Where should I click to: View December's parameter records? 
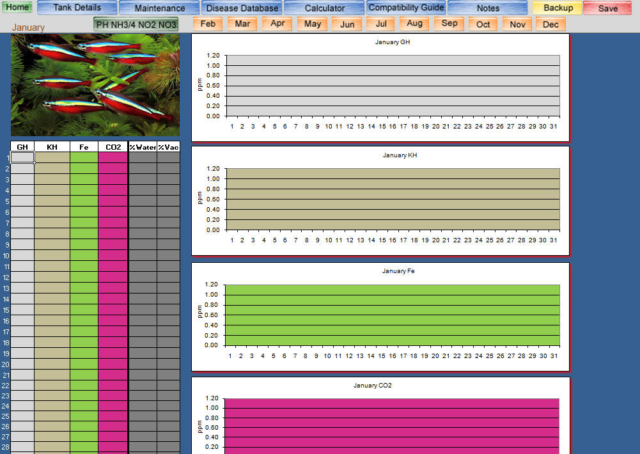[x=550, y=23]
